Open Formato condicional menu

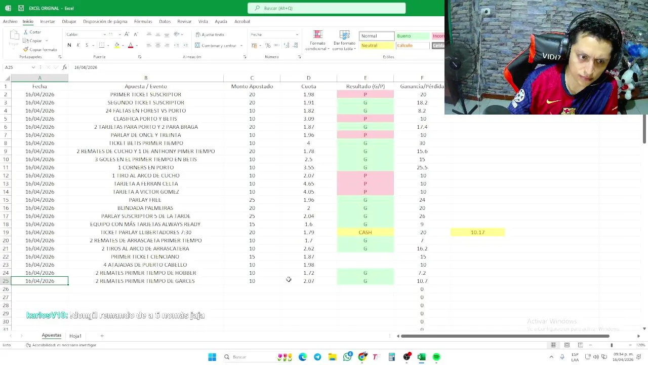pyautogui.click(x=318, y=41)
